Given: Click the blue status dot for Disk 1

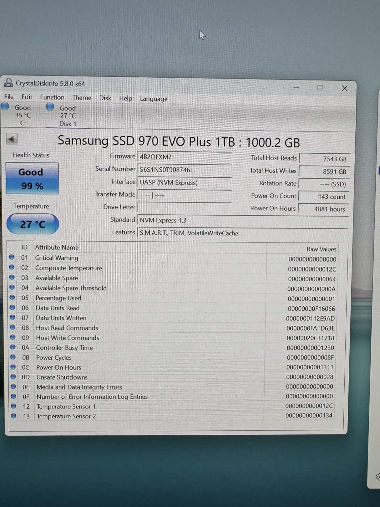Looking at the screenshot, I should [50, 107].
